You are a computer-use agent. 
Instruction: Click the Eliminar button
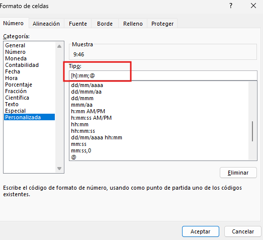point(238,173)
